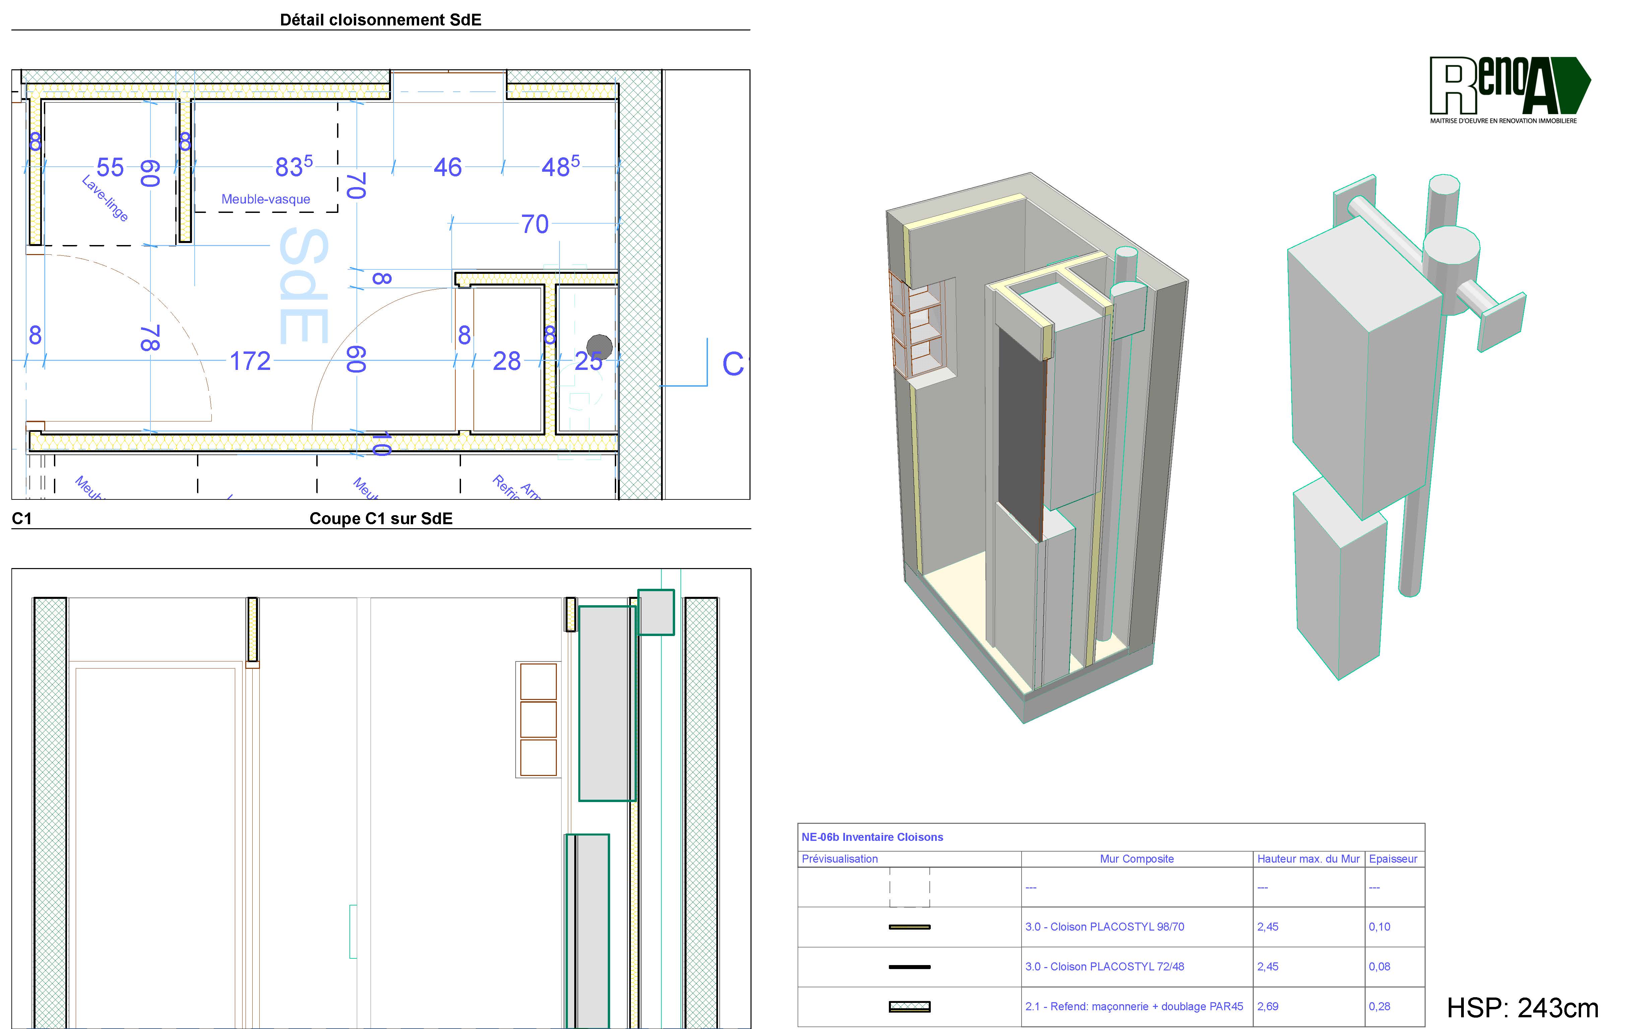The height and width of the screenshot is (1029, 1631).
Task: Click the large 'SdE' room label
Action: click(304, 286)
